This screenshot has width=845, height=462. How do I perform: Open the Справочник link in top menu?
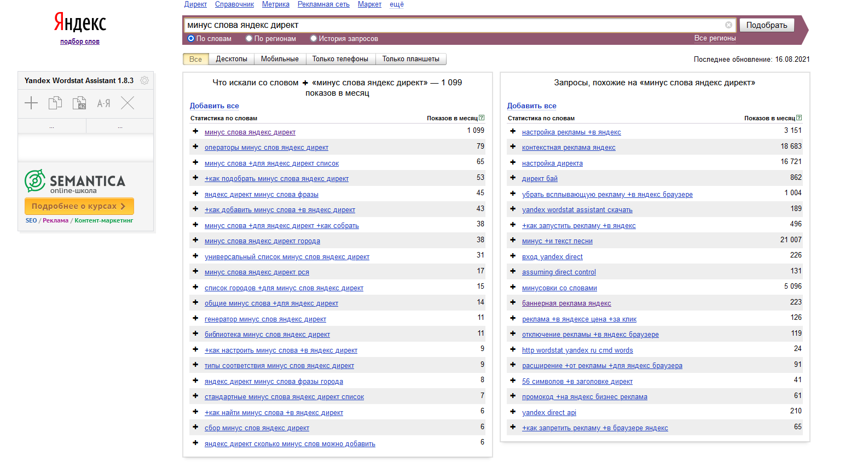click(234, 4)
